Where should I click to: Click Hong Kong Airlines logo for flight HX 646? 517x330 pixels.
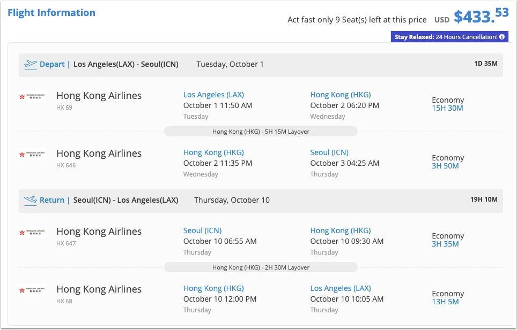[x=32, y=155]
